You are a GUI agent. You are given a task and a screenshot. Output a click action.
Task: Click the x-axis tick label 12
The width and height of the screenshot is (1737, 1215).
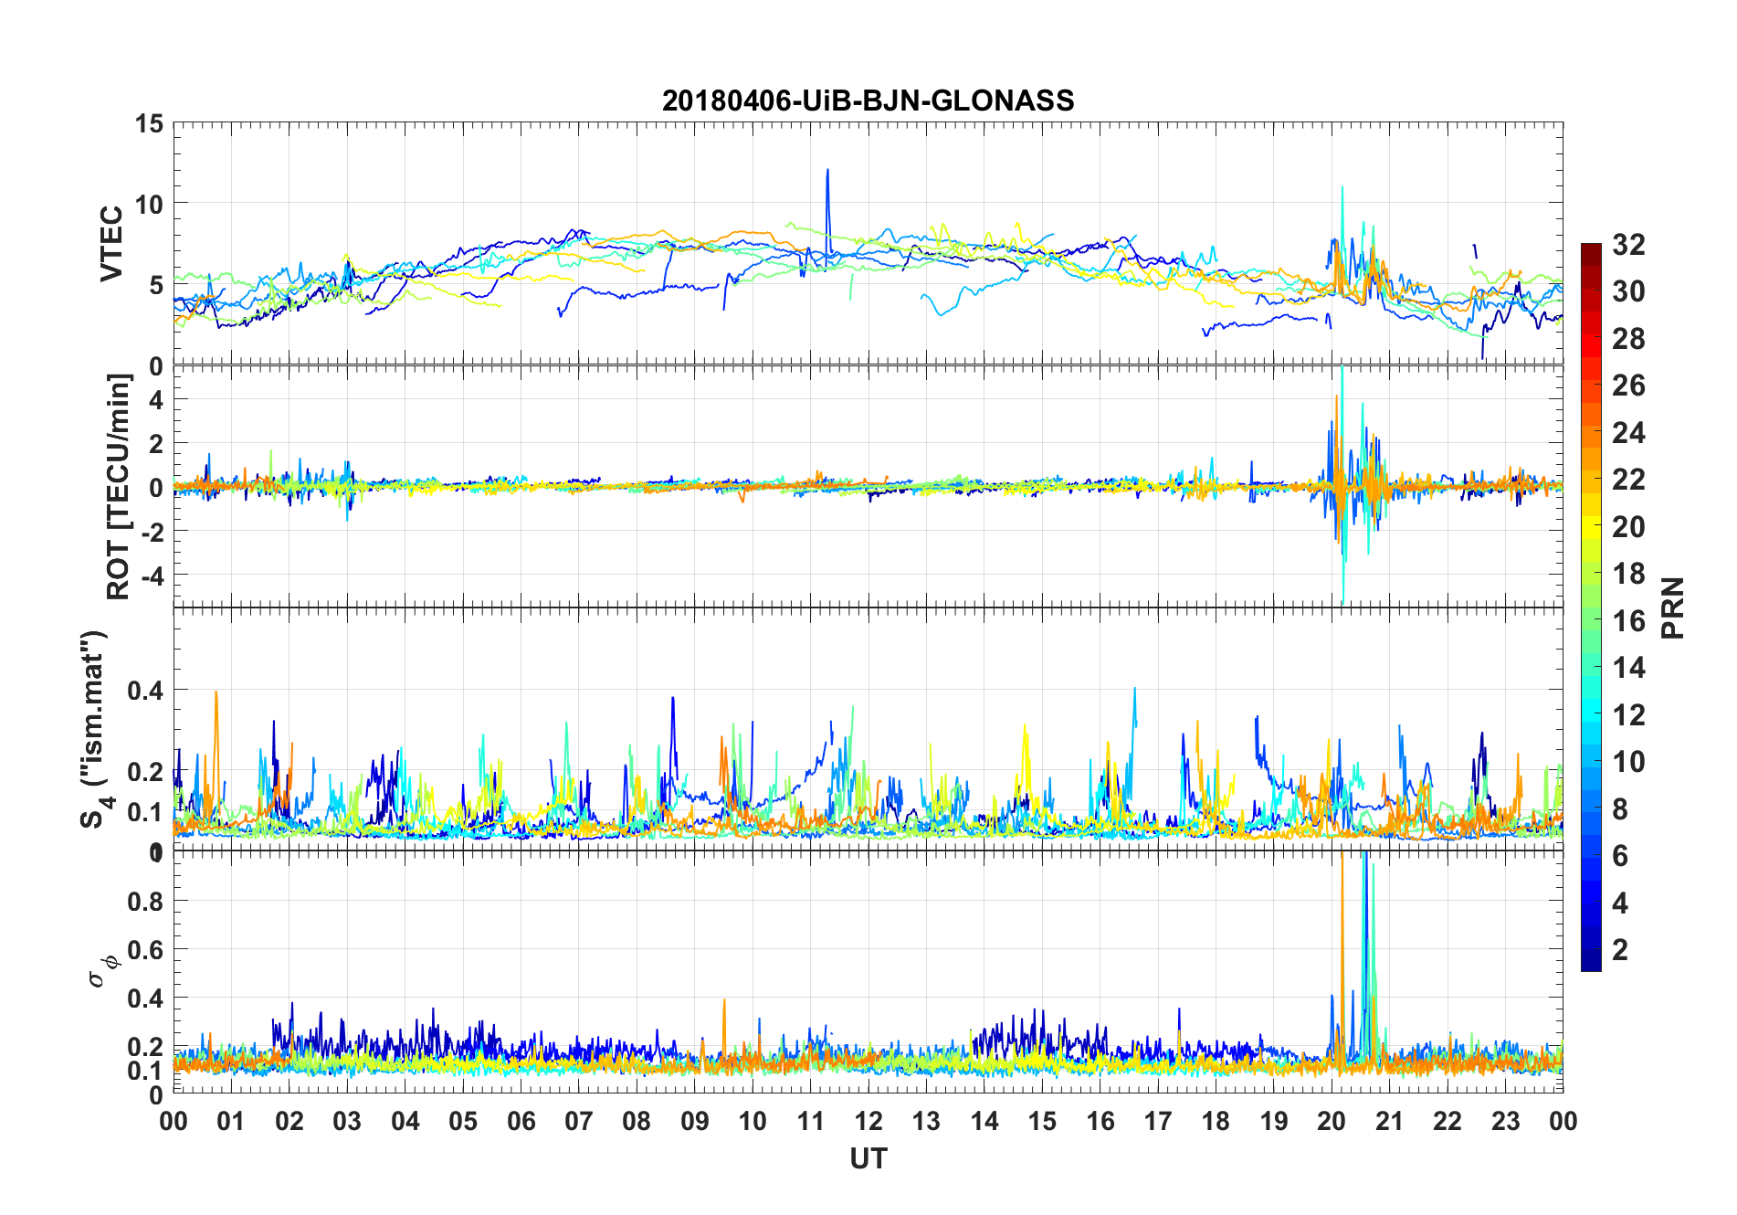pyautogui.click(x=868, y=1121)
